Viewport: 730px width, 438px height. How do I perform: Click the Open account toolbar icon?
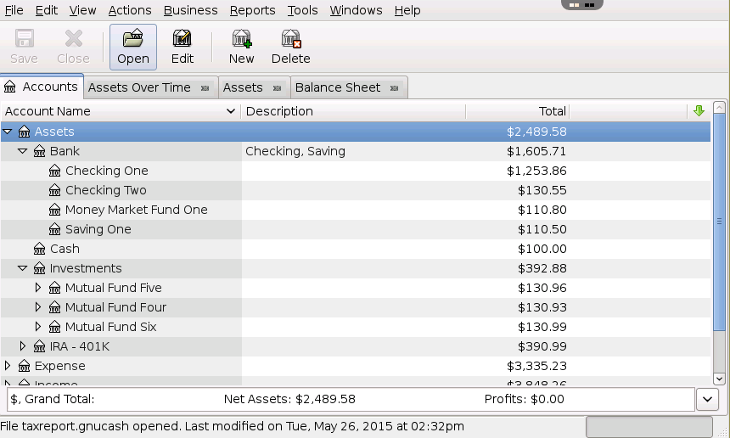[132, 39]
